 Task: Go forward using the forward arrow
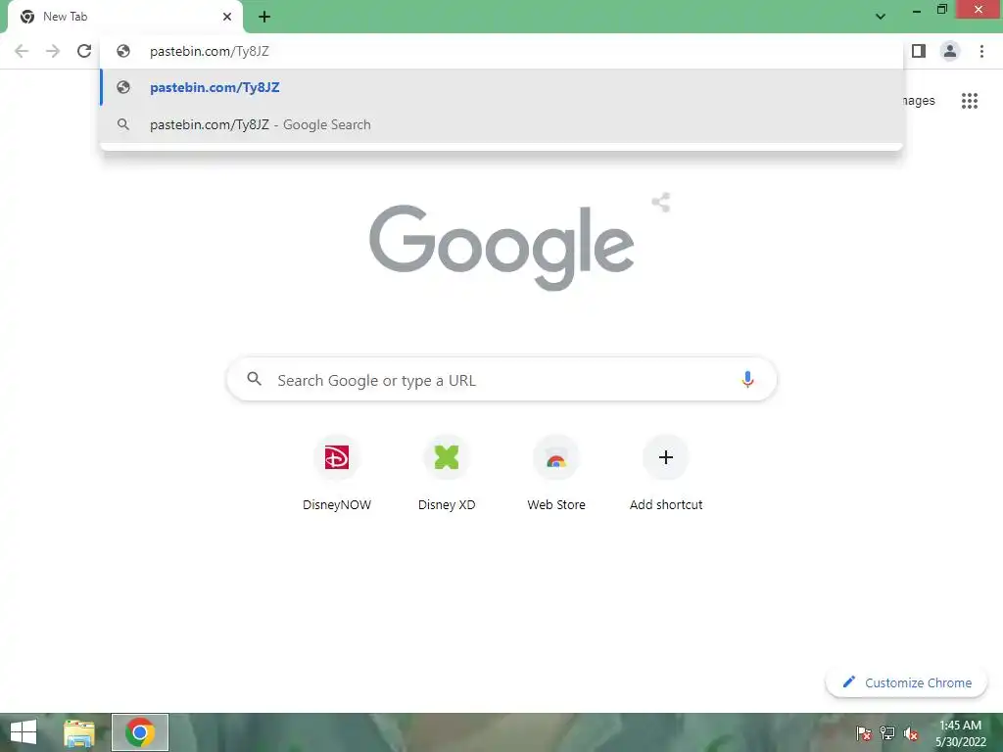coord(53,51)
